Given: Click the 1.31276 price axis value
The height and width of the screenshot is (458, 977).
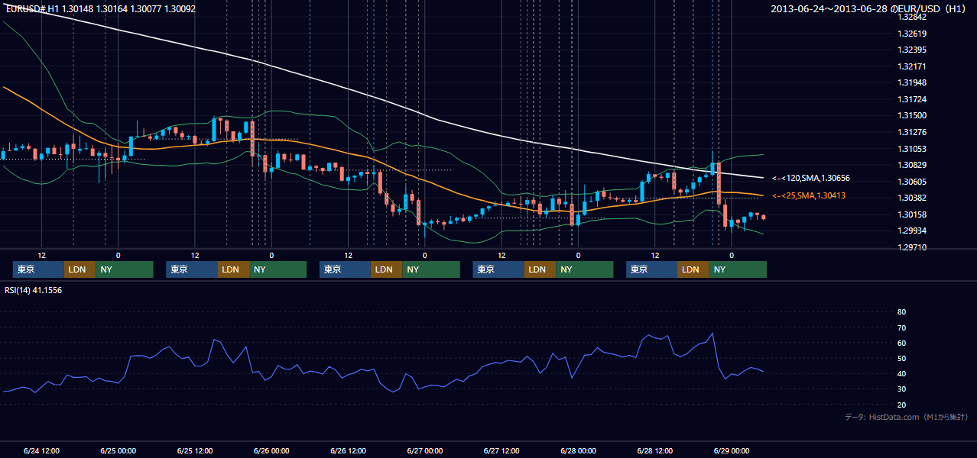Looking at the screenshot, I should pyautogui.click(x=913, y=132).
